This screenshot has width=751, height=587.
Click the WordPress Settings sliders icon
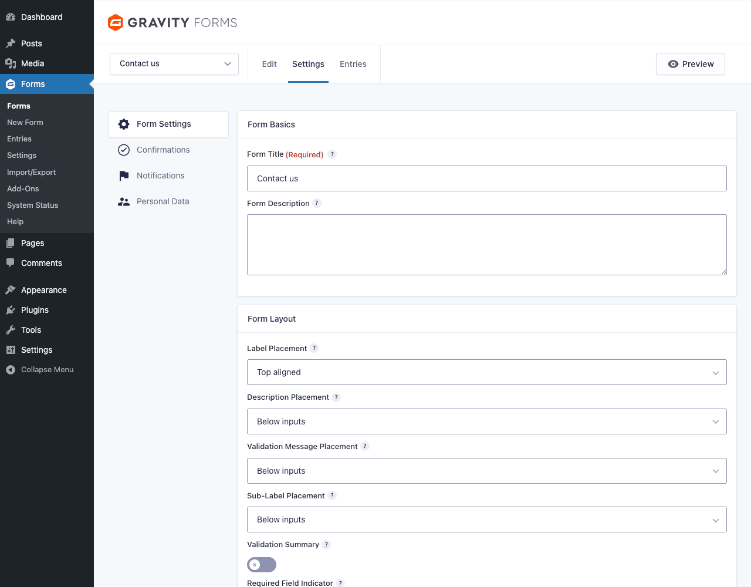click(x=11, y=350)
